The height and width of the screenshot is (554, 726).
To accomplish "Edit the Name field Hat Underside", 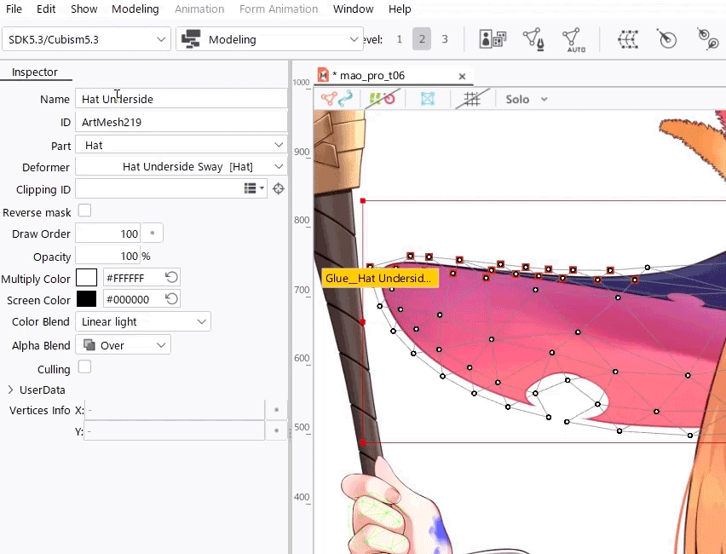I will click(181, 99).
